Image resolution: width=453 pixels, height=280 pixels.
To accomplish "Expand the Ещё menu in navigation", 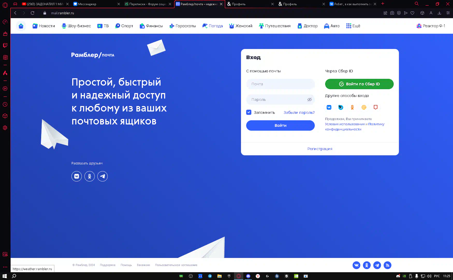I will (x=353, y=26).
